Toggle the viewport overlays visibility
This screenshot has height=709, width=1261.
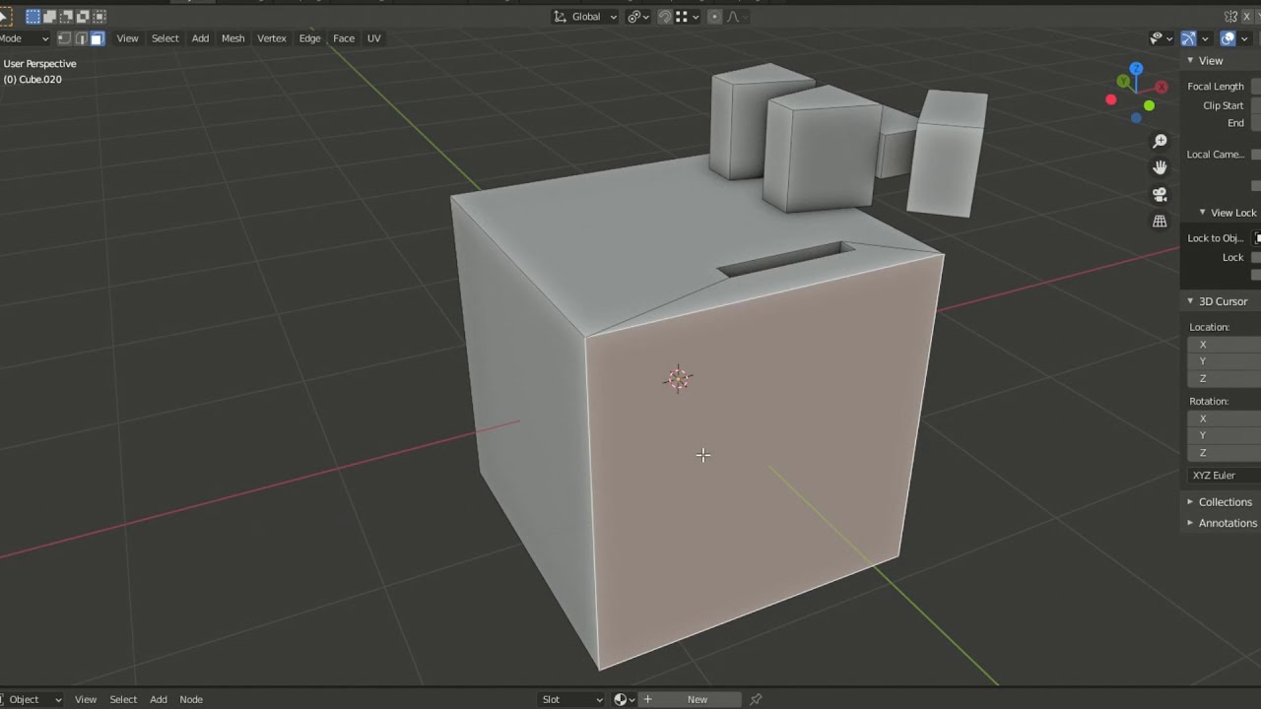tap(1228, 37)
